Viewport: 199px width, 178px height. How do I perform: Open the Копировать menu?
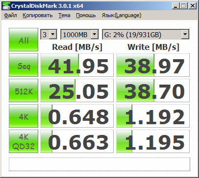tap(38, 15)
